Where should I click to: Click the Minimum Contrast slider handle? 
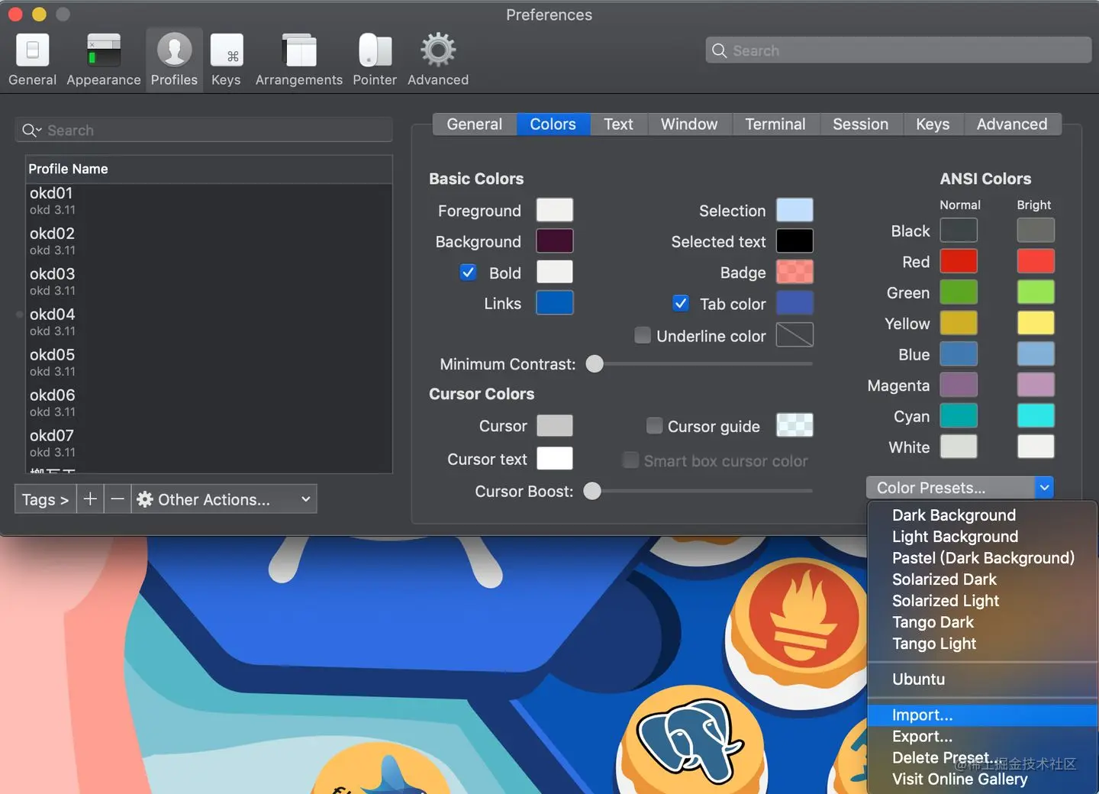click(595, 364)
